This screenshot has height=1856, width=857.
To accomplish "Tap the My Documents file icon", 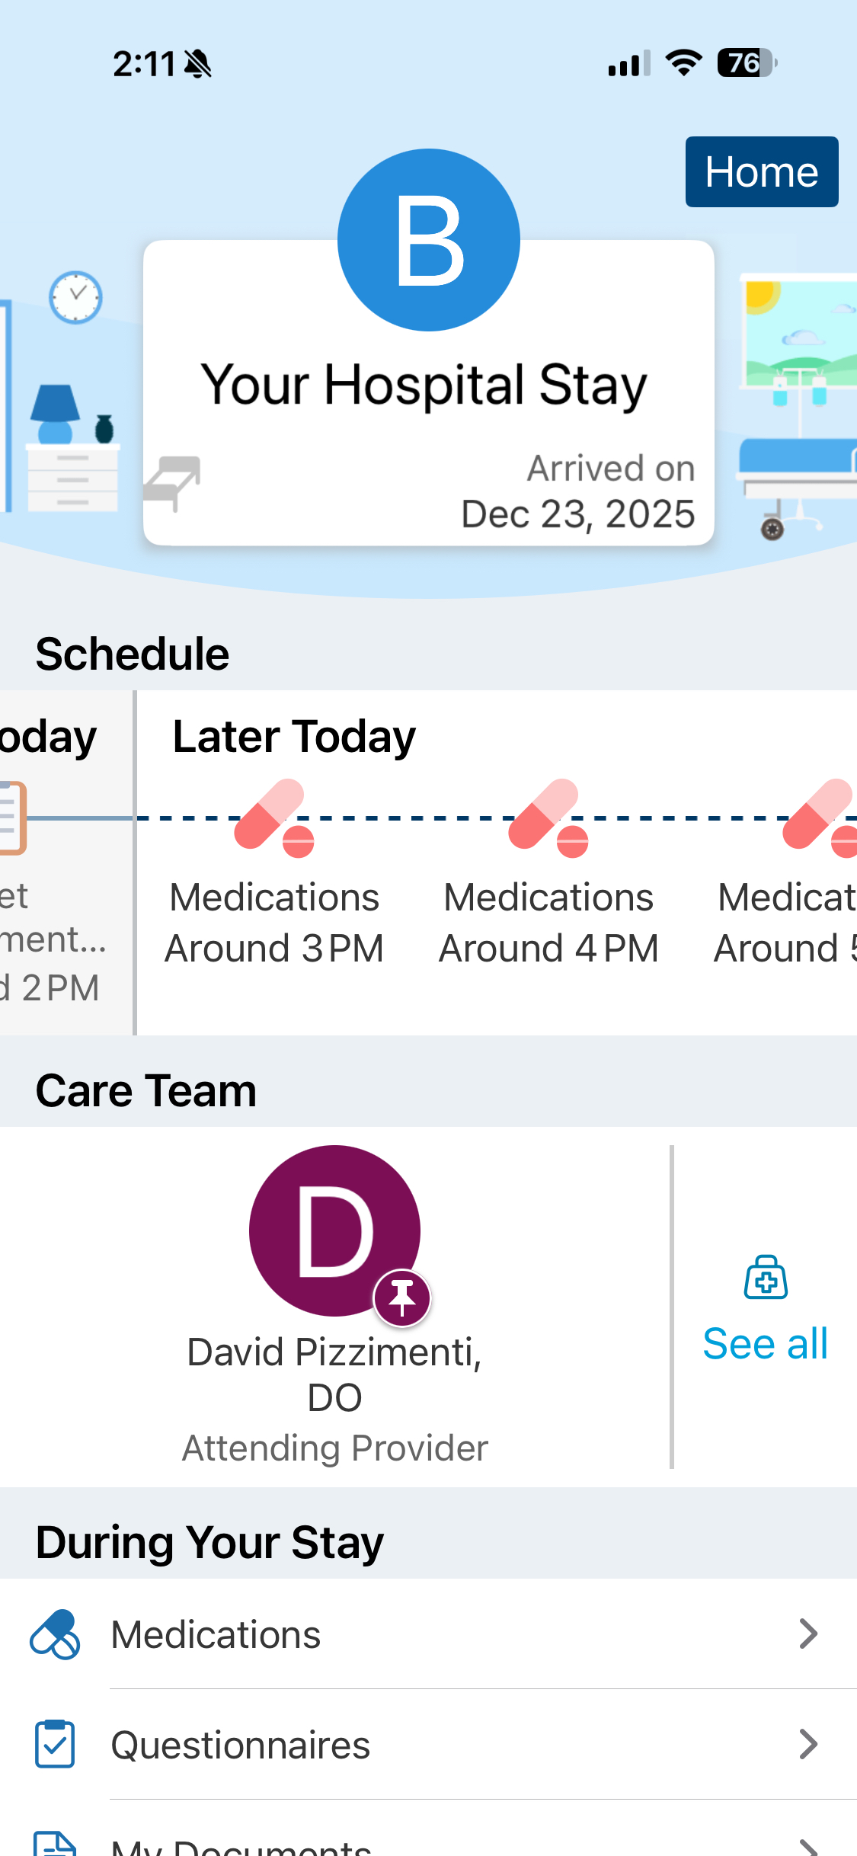I will point(55,1845).
